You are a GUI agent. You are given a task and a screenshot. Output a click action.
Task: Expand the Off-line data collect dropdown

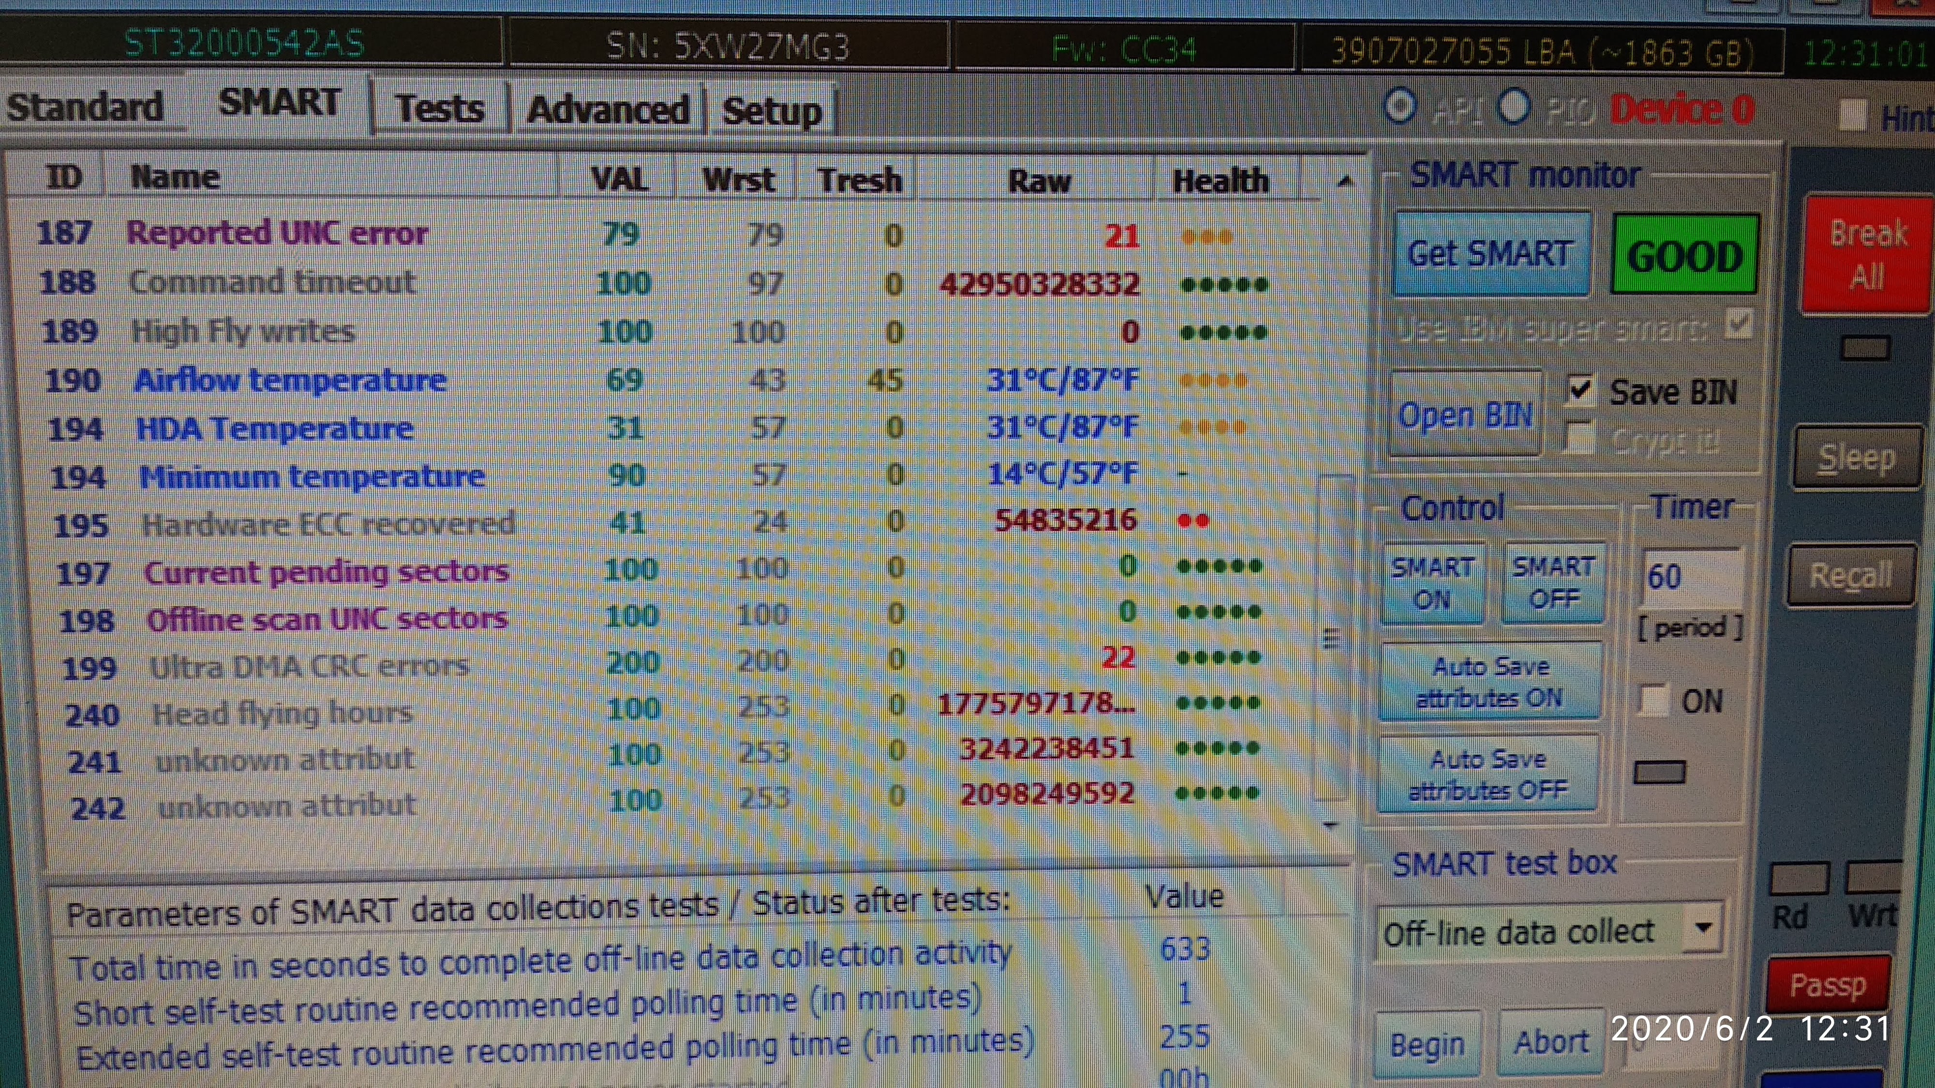pos(1703,927)
